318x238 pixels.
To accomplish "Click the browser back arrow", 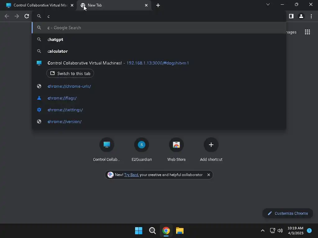I will [x=7, y=16].
